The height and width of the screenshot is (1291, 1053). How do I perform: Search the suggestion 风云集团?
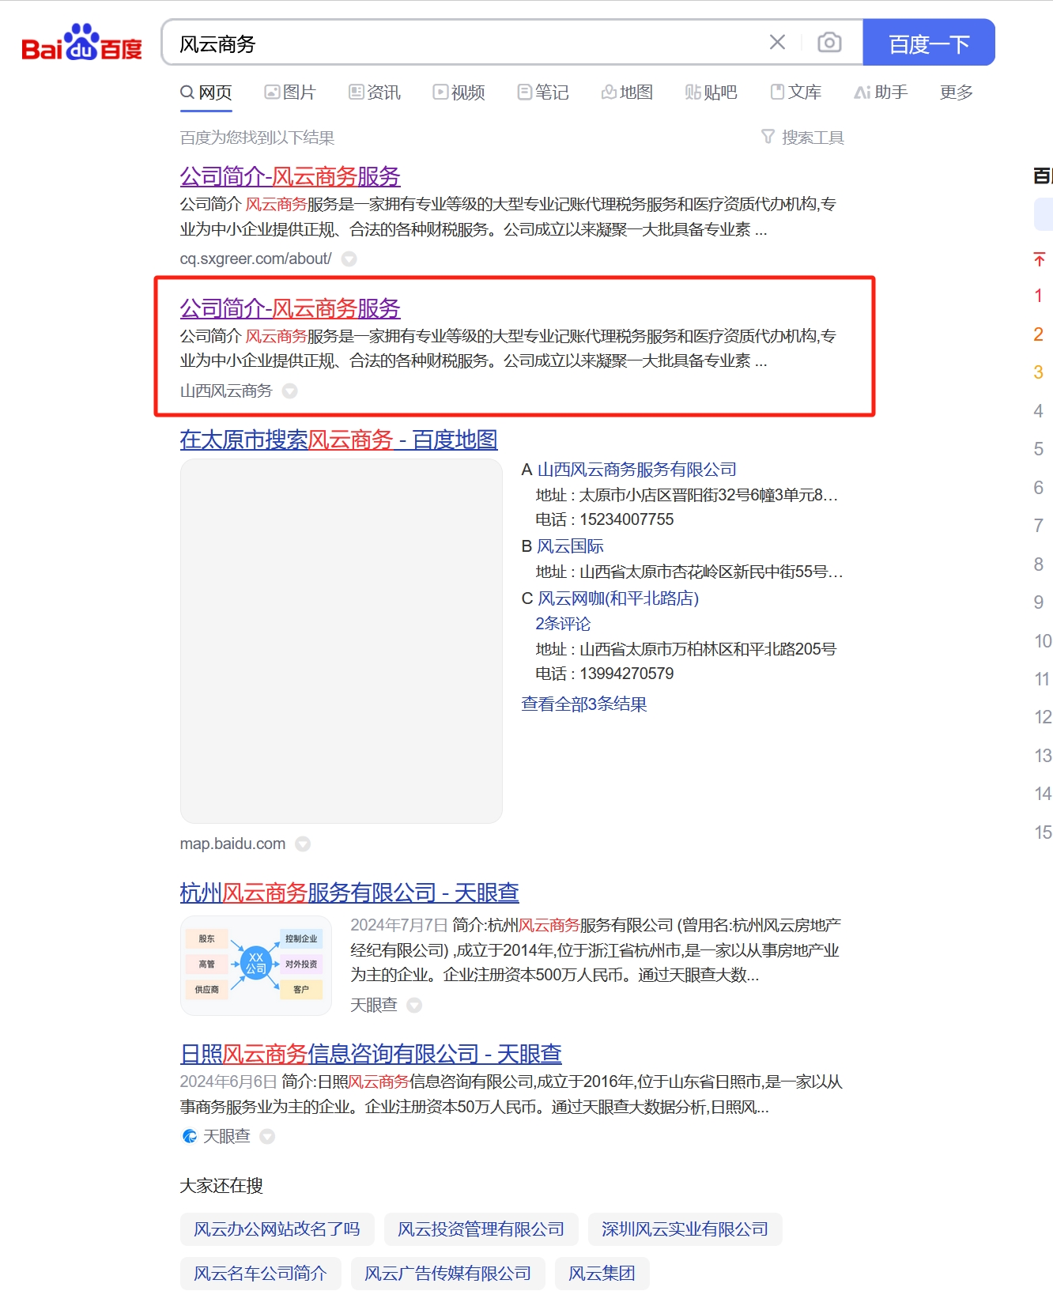coord(602,1274)
